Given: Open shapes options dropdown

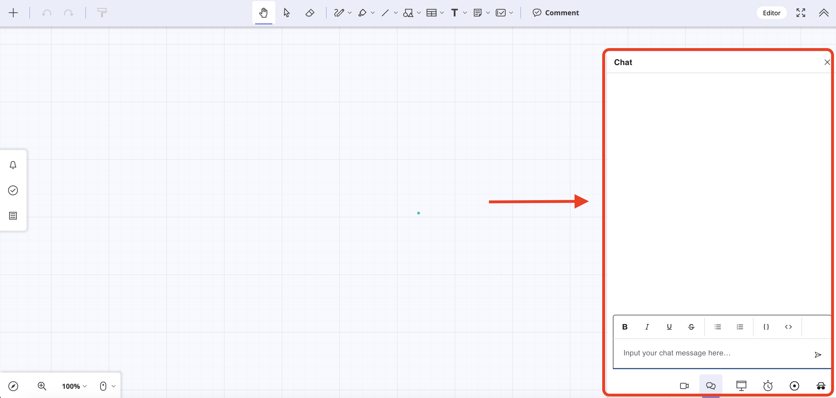Looking at the screenshot, I should (419, 13).
